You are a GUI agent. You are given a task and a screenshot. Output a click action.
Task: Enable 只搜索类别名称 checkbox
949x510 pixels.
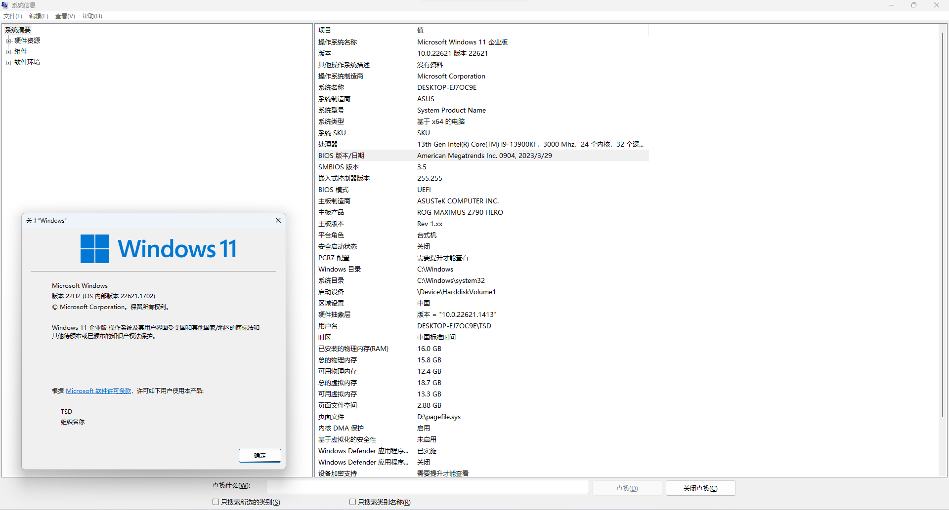point(352,502)
